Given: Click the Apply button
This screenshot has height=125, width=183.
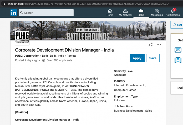Looking at the screenshot, I should (x=137, y=58).
